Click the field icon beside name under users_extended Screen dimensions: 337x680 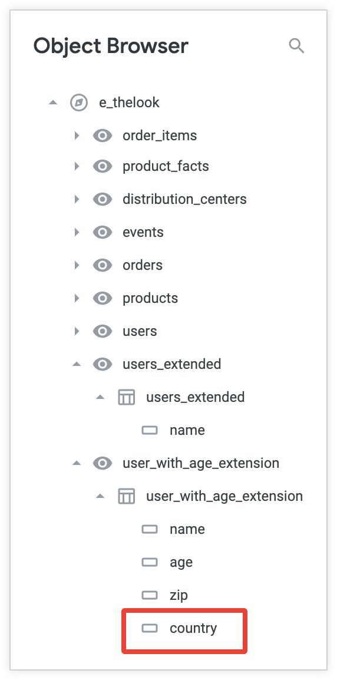coord(150,430)
